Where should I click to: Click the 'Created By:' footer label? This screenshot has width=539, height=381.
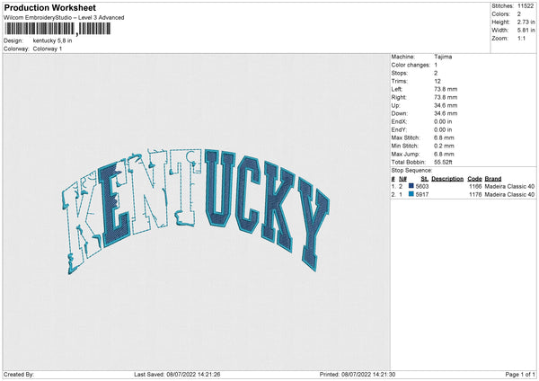click(x=19, y=374)
